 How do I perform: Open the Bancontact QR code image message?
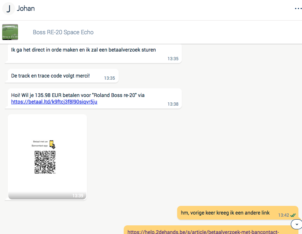[47, 157]
